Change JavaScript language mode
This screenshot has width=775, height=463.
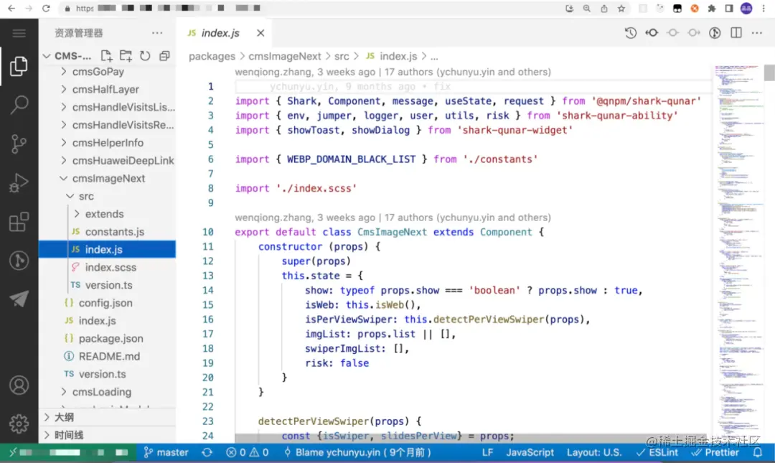[530, 452]
